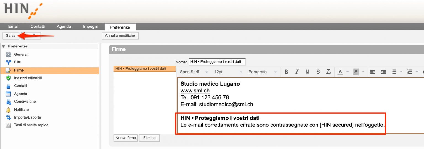Toggle underline formatting
The height and width of the screenshot is (149, 424).
coord(308,72)
